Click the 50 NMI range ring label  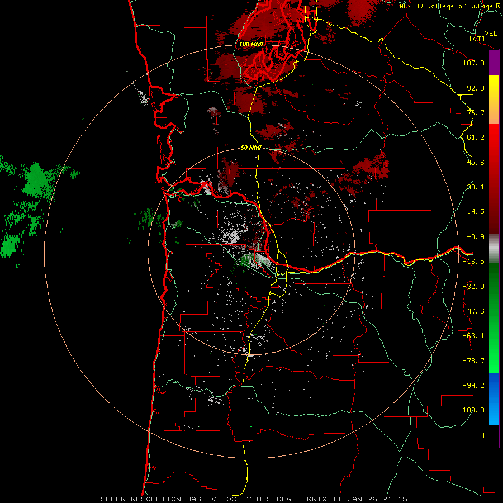tap(251, 148)
